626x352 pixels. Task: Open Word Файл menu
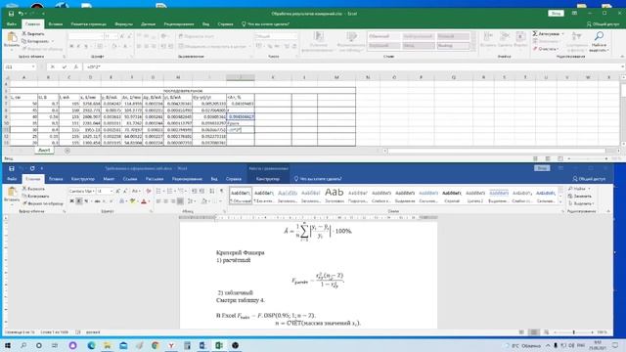click(12, 179)
